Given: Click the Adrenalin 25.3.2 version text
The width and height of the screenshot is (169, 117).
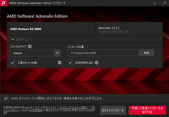Looking at the screenshot, I should tap(109, 28).
